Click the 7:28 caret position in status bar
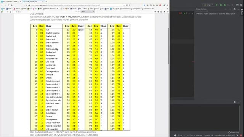244x137 pixels. click(x=180, y=135)
